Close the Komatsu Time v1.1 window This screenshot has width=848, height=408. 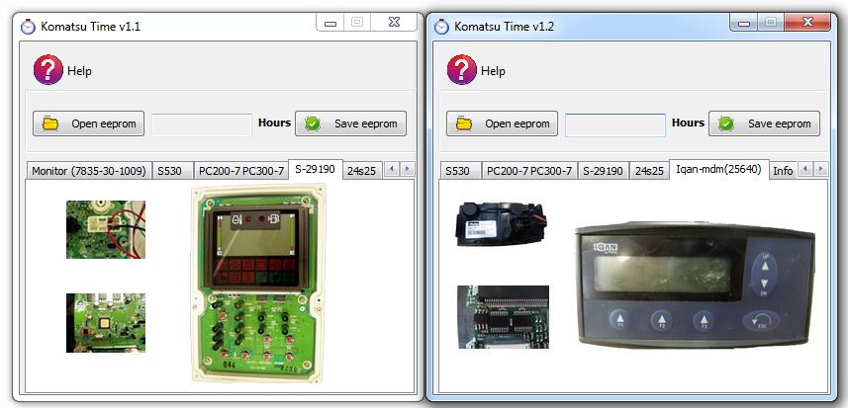[x=394, y=23]
